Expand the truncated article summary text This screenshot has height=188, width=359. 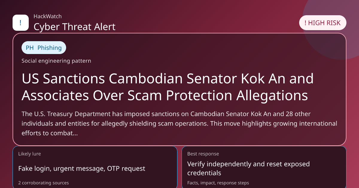coord(179,124)
